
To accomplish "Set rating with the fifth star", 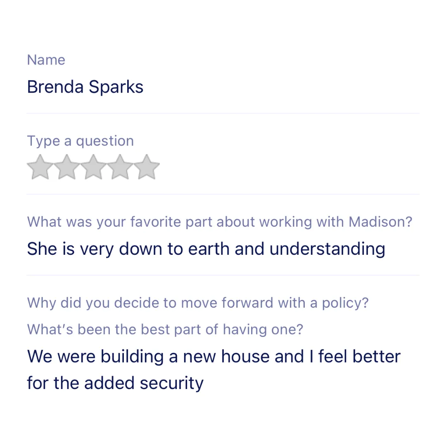I will coord(147,167).
